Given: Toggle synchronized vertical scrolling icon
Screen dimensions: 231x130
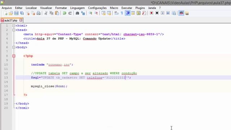Looking at the screenshot, I should tap(104, 13).
